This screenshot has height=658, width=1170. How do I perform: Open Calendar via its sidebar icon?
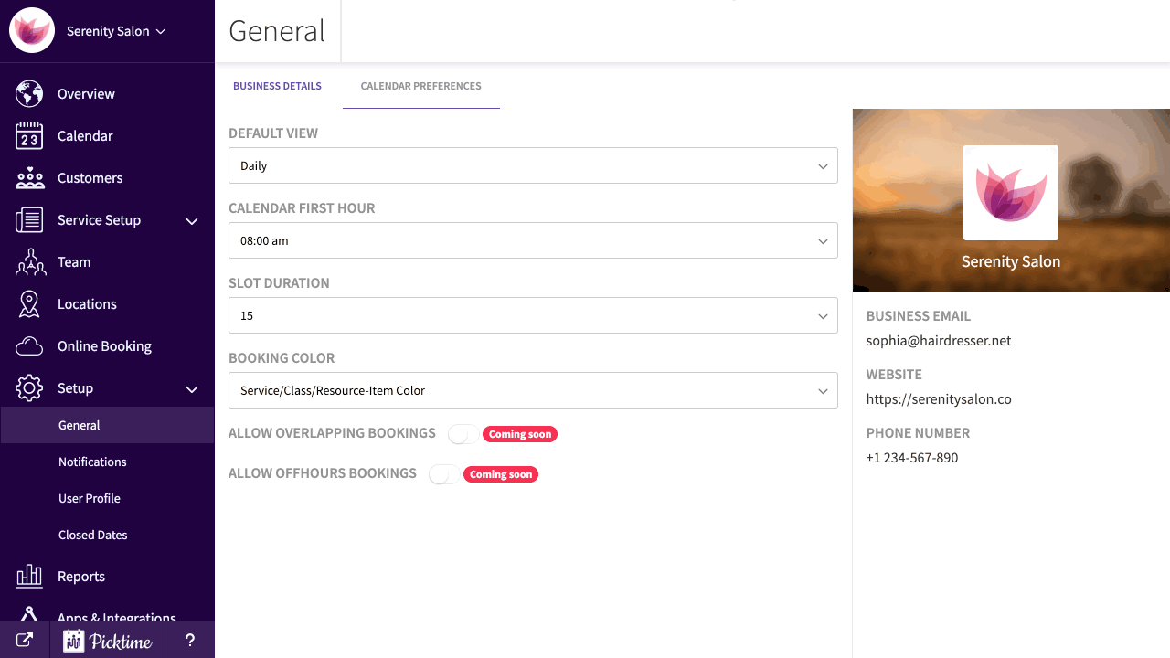pyautogui.click(x=29, y=136)
